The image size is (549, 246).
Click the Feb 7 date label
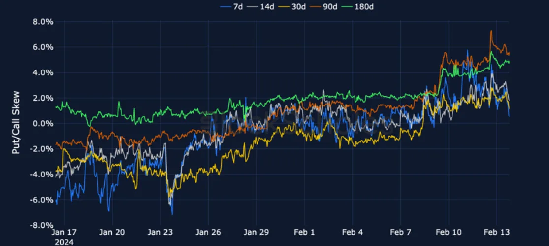pos(400,233)
